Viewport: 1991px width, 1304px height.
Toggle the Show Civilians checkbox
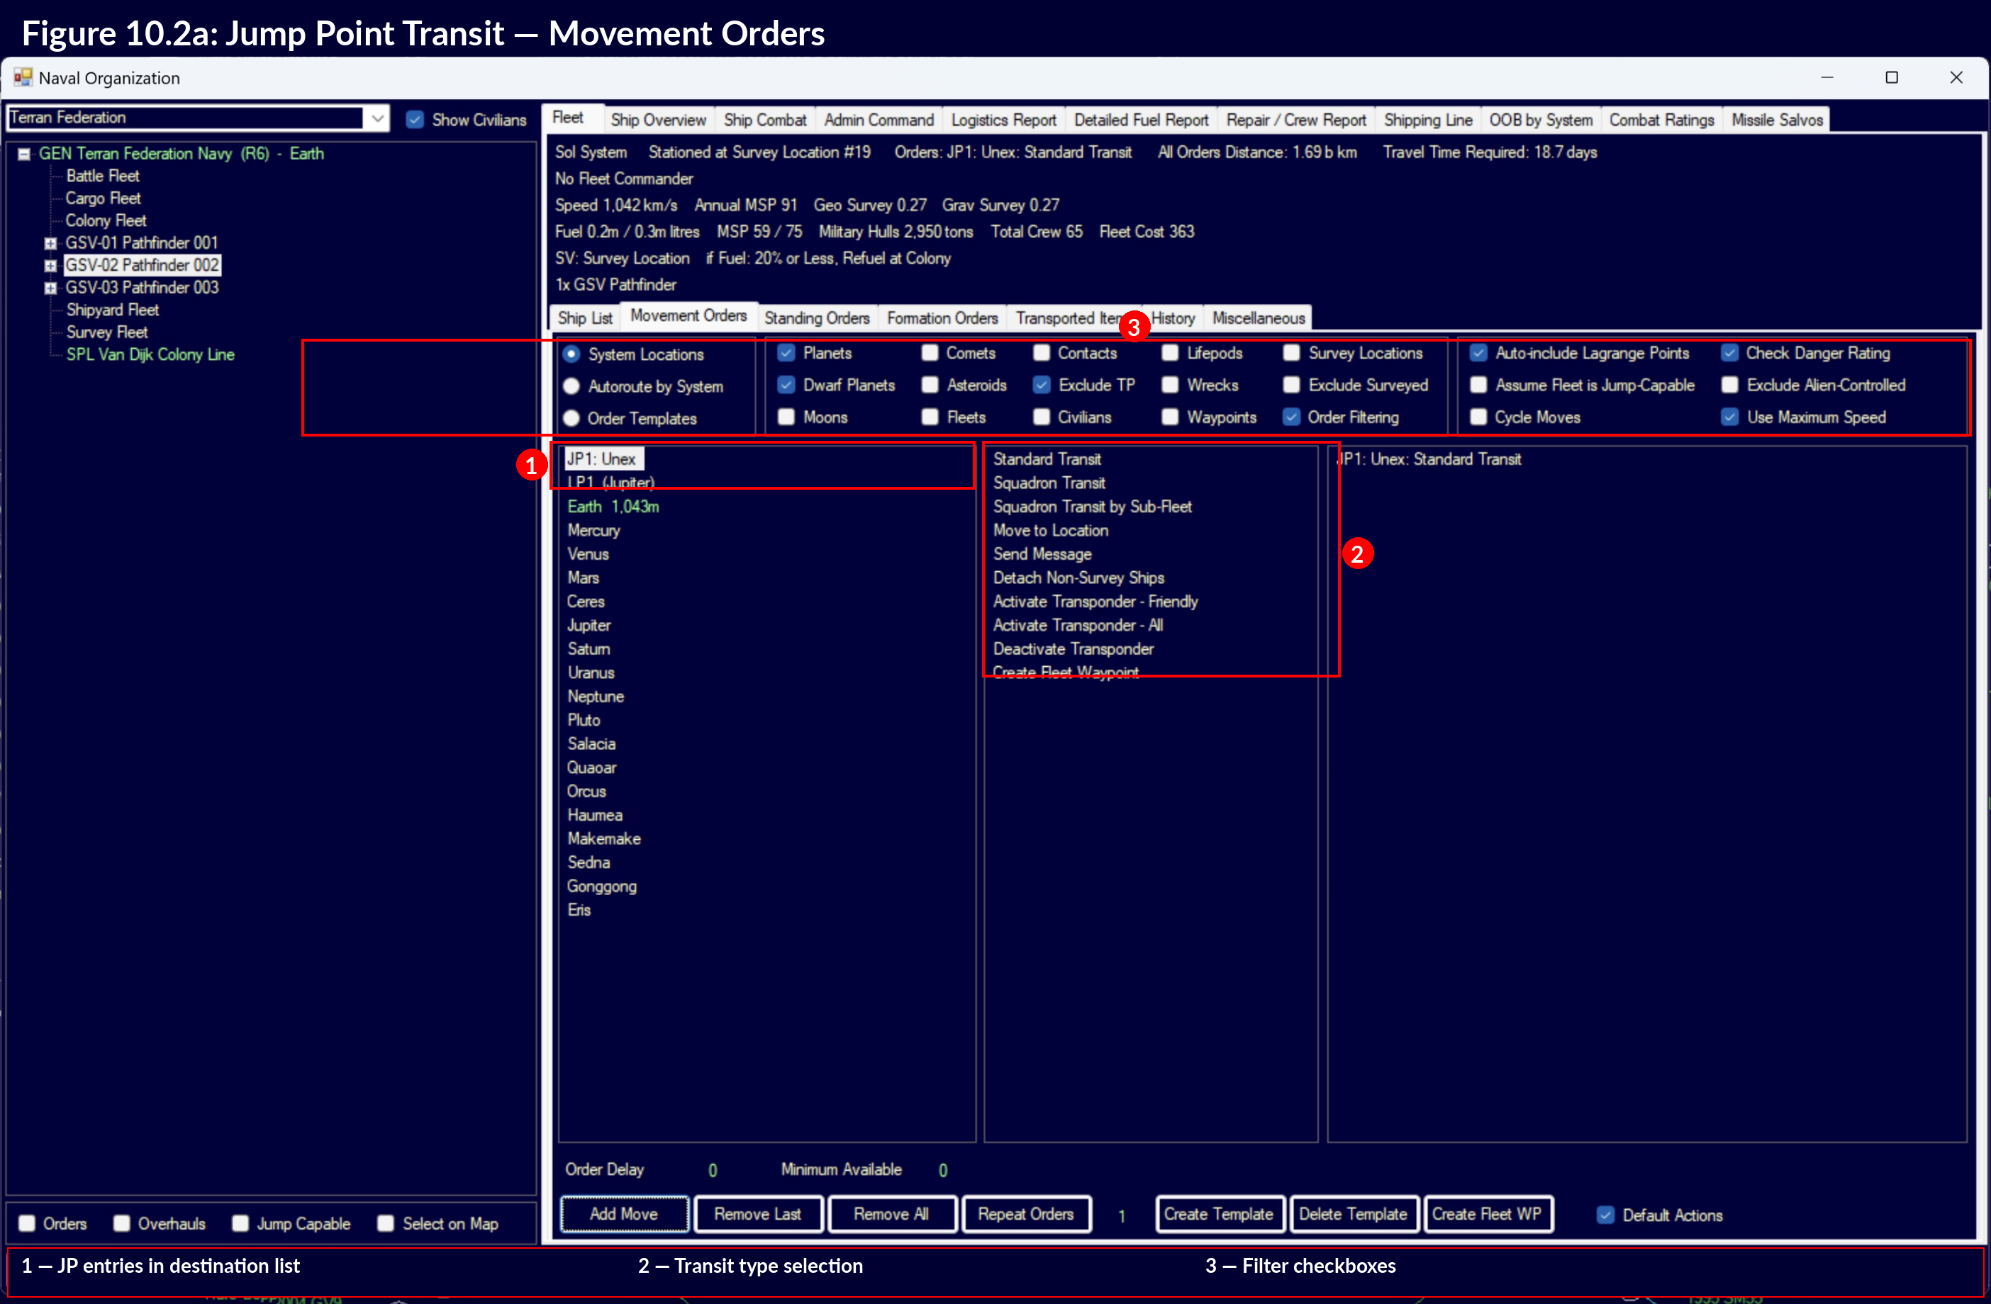415,120
